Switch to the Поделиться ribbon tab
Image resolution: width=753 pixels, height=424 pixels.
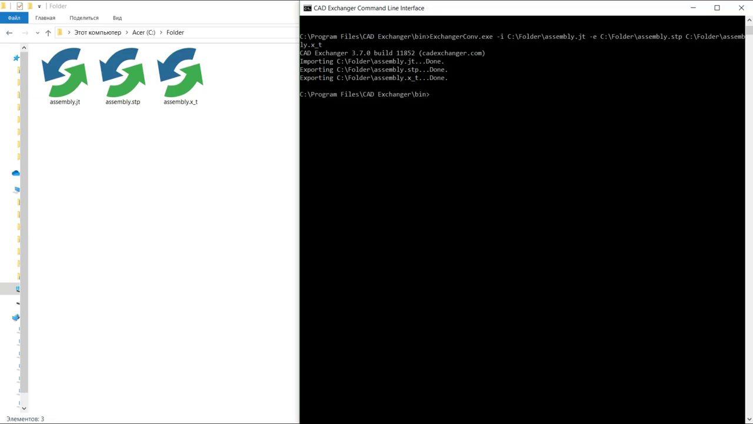(84, 18)
